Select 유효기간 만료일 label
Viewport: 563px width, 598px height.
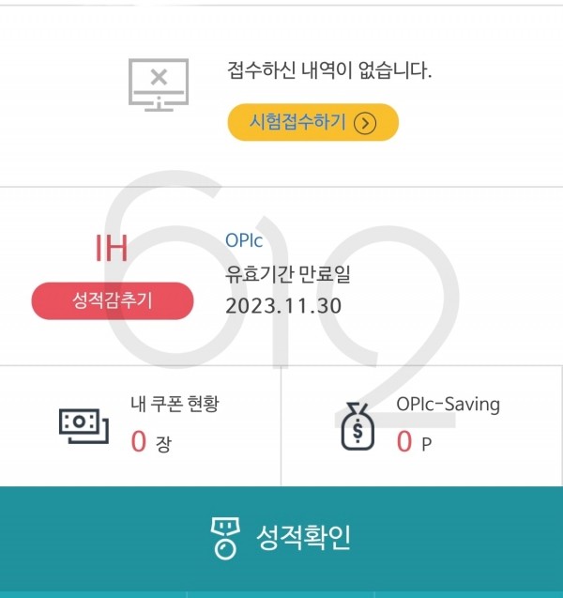pos(288,274)
